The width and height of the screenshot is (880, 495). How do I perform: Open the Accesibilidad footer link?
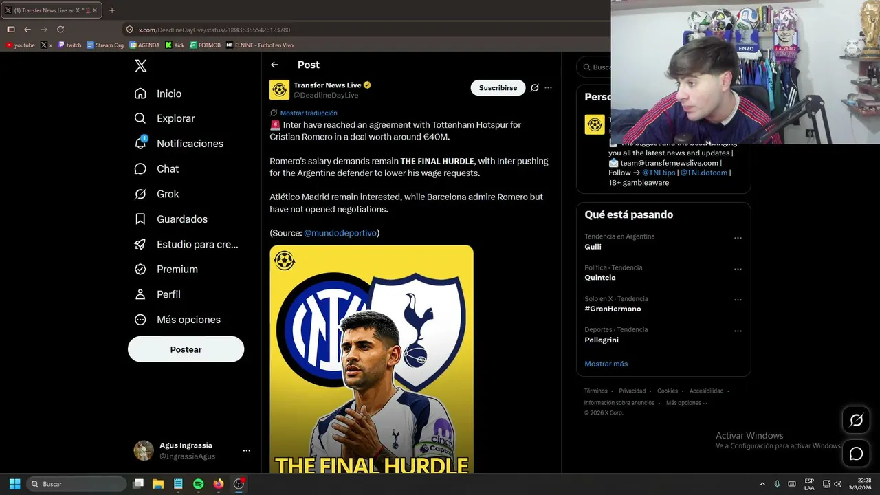(x=706, y=391)
